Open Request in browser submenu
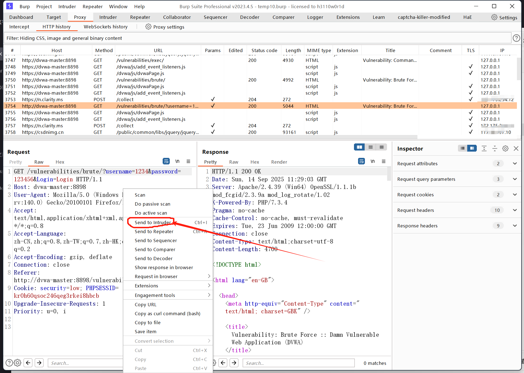This screenshot has height=373, width=524. click(168, 276)
